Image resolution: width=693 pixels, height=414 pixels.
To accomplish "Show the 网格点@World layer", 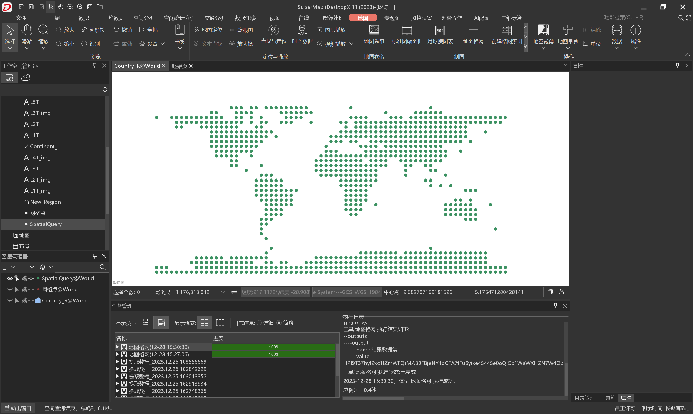I will point(10,289).
